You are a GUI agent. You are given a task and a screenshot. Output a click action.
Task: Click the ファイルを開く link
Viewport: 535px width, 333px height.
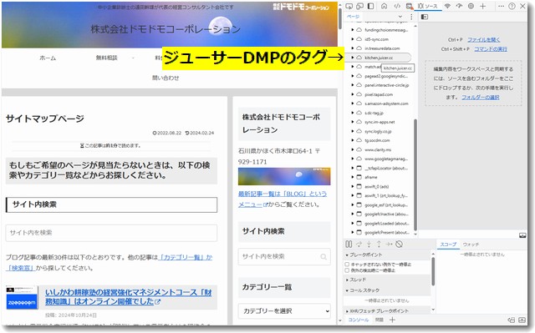click(x=483, y=40)
